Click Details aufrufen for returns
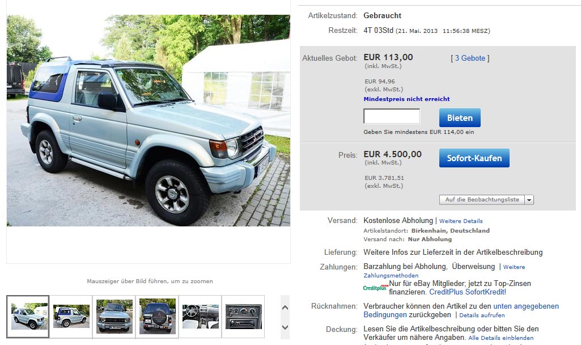Image resolution: width=581 pixels, height=345 pixels. click(x=482, y=315)
